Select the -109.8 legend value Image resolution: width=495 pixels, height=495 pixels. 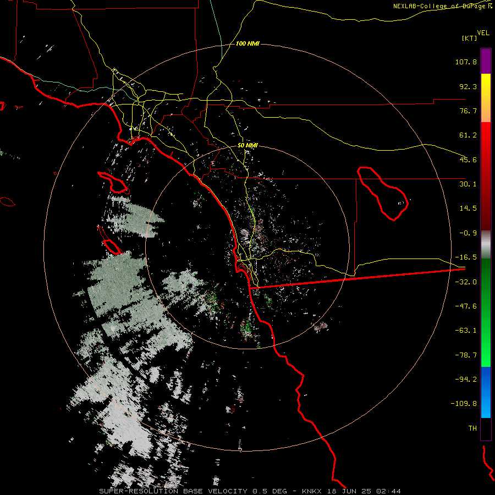464,404
